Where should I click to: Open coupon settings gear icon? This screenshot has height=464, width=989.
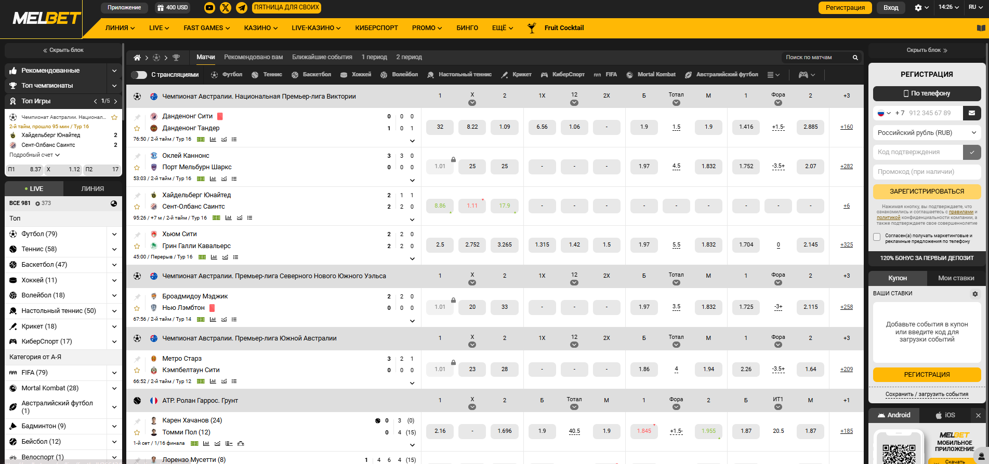click(975, 294)
